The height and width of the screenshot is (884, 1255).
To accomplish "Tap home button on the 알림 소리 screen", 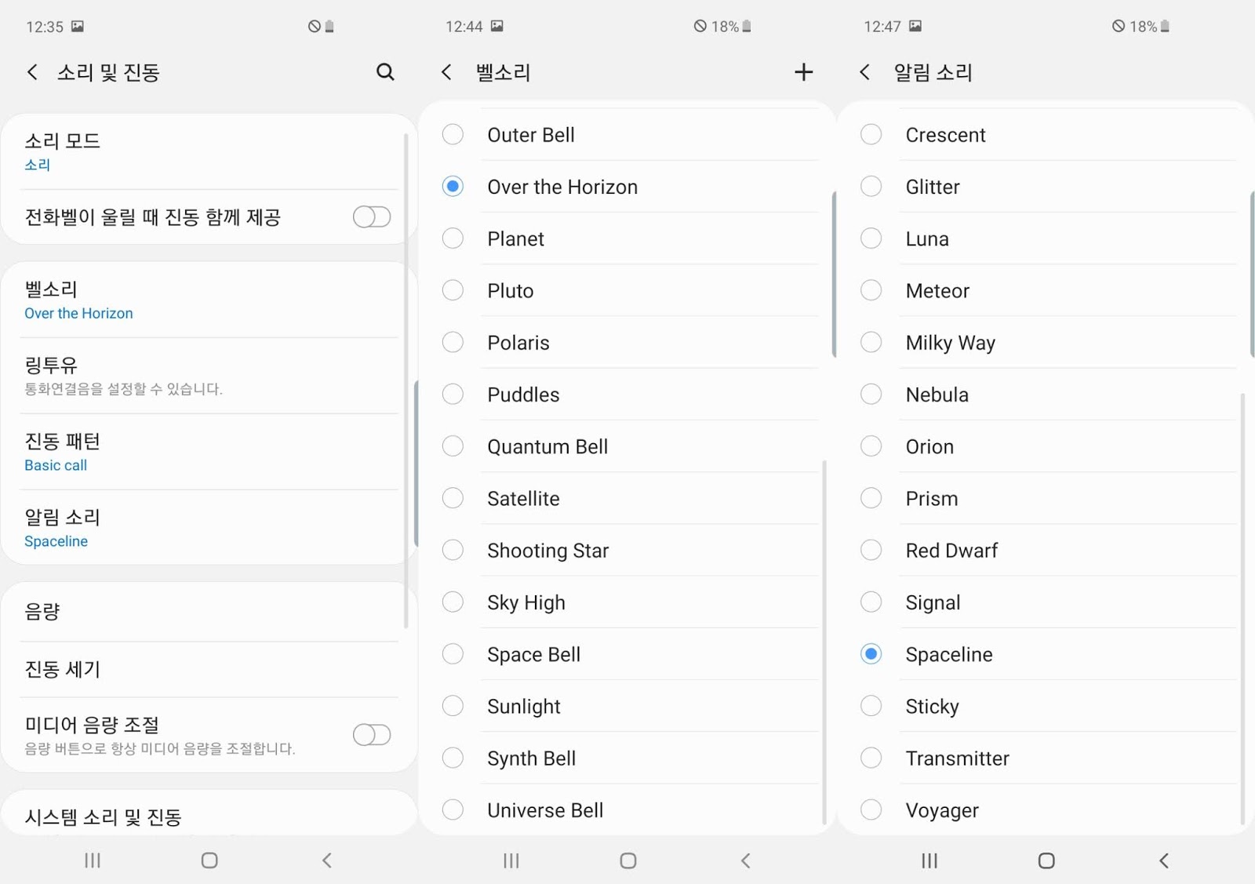I will point(1046,860).
